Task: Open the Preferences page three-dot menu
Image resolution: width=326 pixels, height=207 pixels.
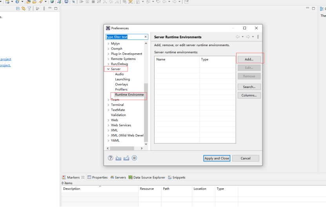Action: [258, 37]
